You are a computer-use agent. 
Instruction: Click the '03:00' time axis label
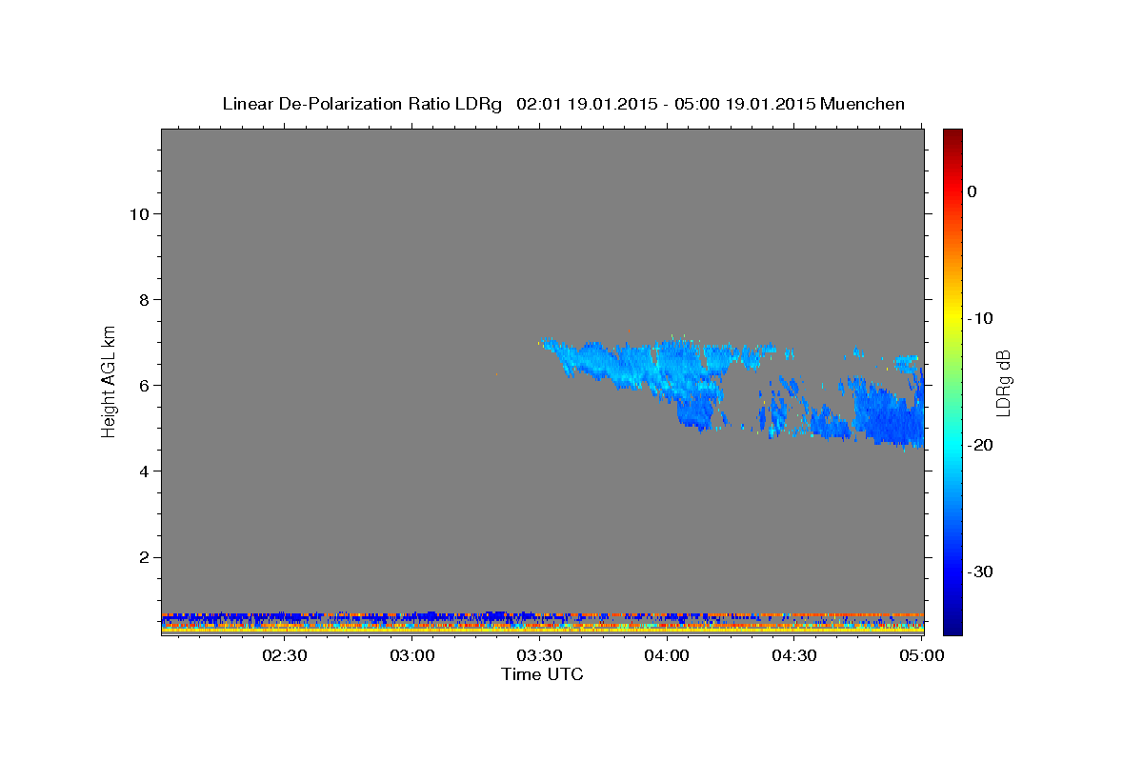(412, 655)
